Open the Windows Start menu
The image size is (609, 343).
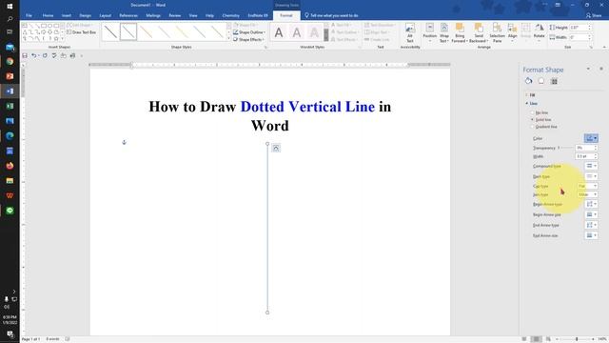coord(10,6)
